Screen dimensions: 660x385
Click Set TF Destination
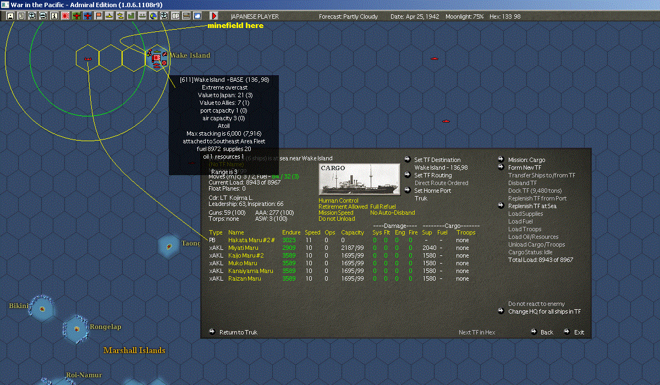point(437,160)
